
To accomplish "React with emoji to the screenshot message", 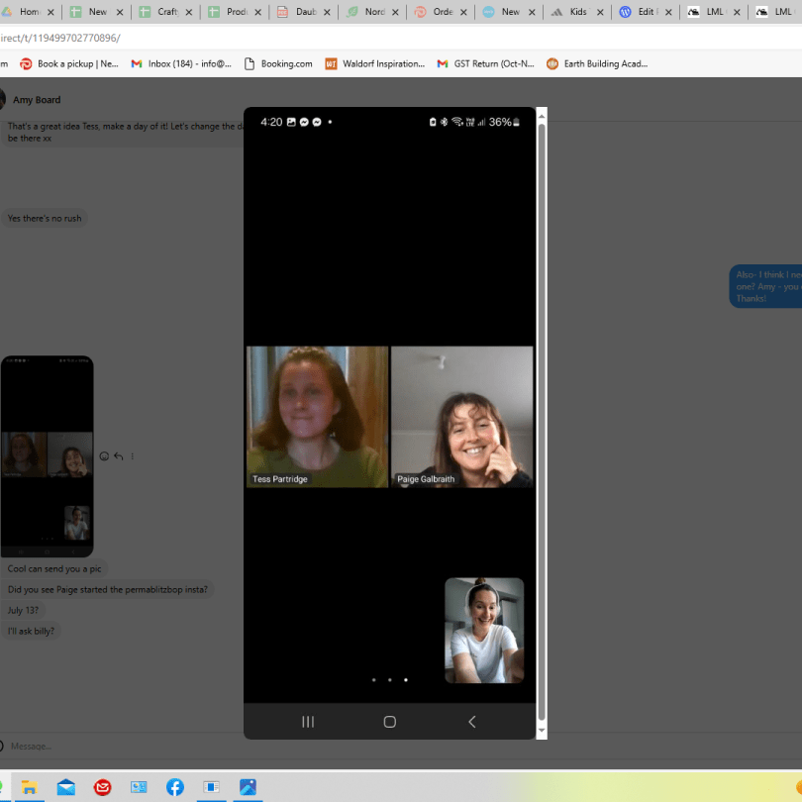I will point(104,456).
